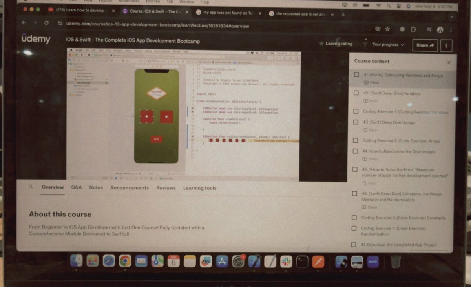The width and height of the screenshot is (471, 287).
Task: Check the box for lecture 41 Storing Data
Action: pos(355,74)
